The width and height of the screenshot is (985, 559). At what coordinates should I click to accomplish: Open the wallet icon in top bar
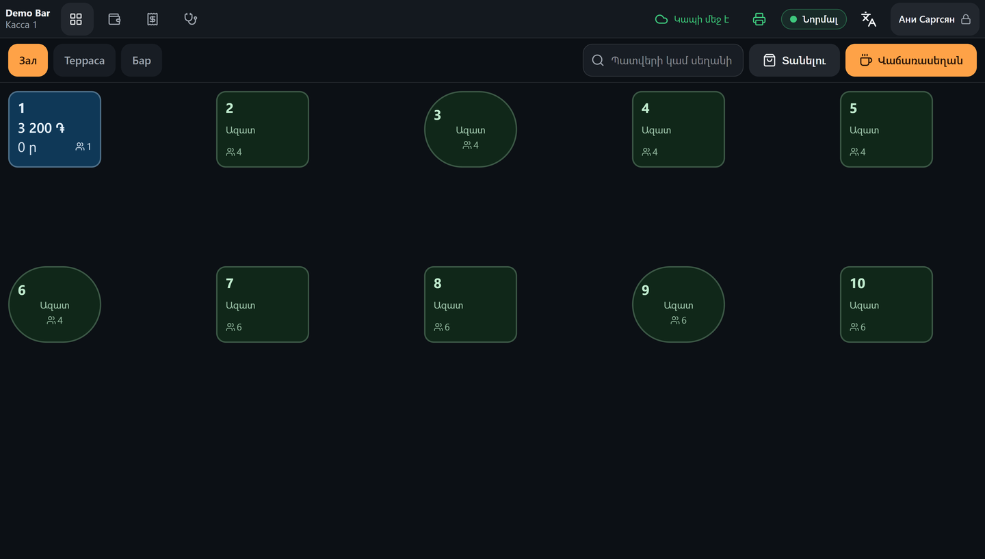coord(114,19)
